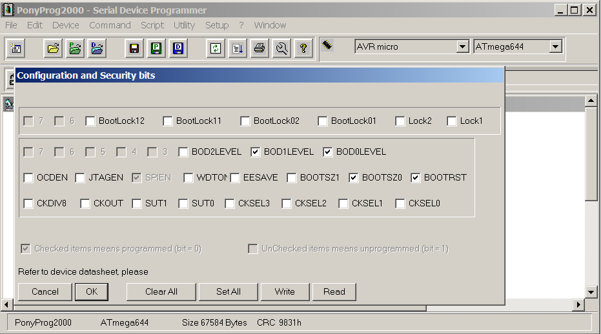This screenshot has height=334, width=601.
Task: Open the Utility menu
Action: (x=185, y=25)
